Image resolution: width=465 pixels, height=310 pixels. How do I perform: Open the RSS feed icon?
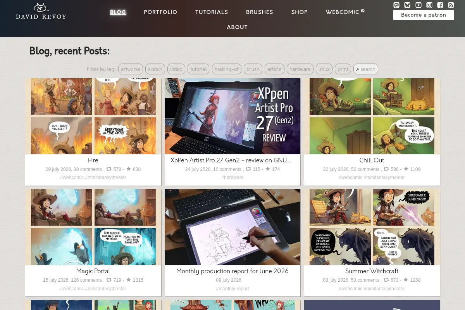click(x=451, y=5)
